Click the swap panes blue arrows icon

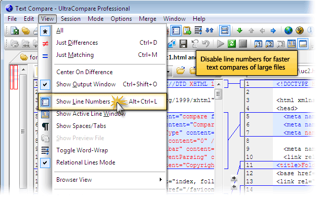coord(209,30)
